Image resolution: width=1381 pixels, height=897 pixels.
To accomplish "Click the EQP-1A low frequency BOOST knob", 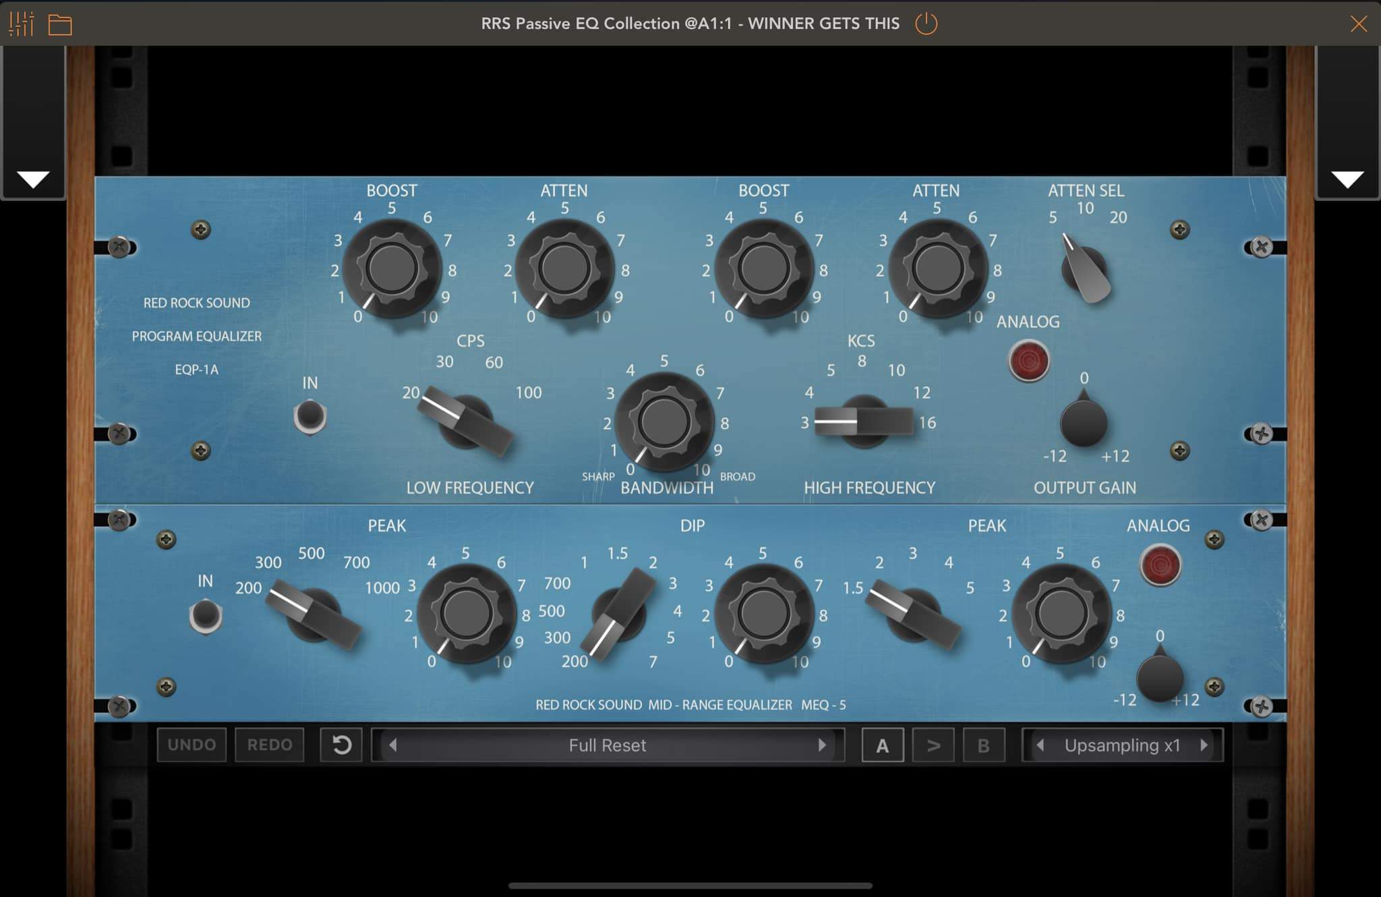I will [391, 268].
